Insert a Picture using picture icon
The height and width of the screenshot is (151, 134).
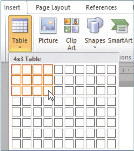(48, 25)
